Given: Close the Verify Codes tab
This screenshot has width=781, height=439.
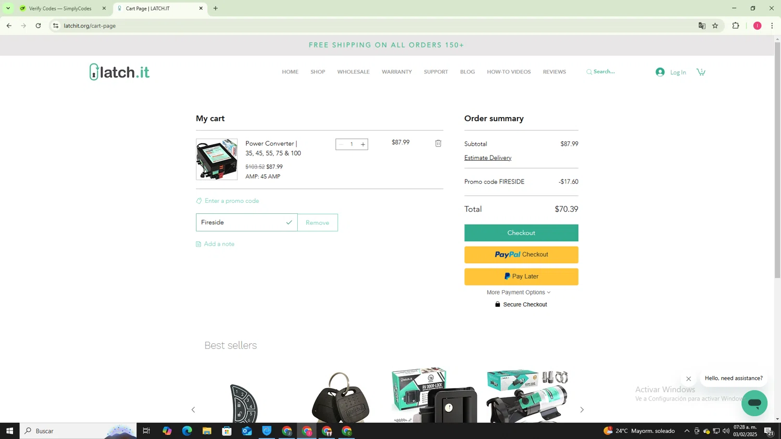Looking at the screenshot, I should pyautogui.click(x=104, y=8).
